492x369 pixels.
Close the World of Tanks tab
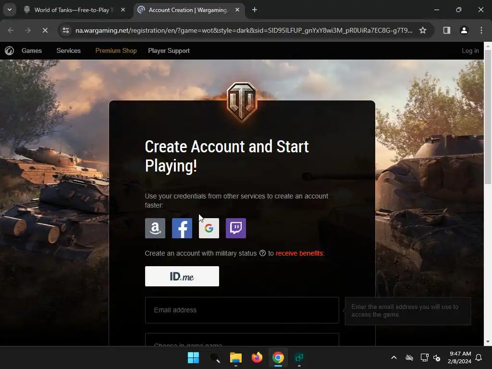click(123, 10)
